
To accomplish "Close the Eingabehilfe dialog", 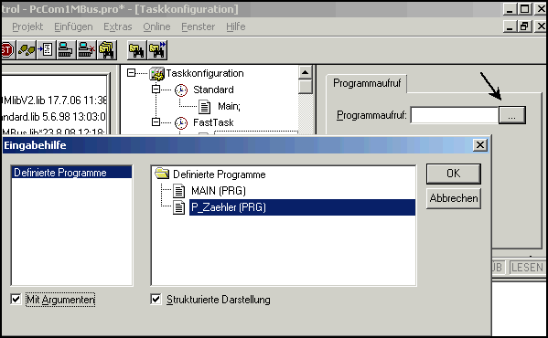I will click(480, 144).
